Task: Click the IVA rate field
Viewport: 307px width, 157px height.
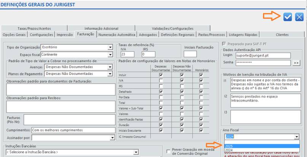Action: (127, 54)
